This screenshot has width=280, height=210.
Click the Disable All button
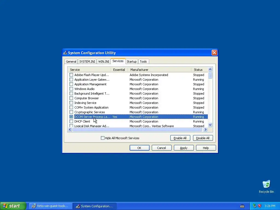203,138
